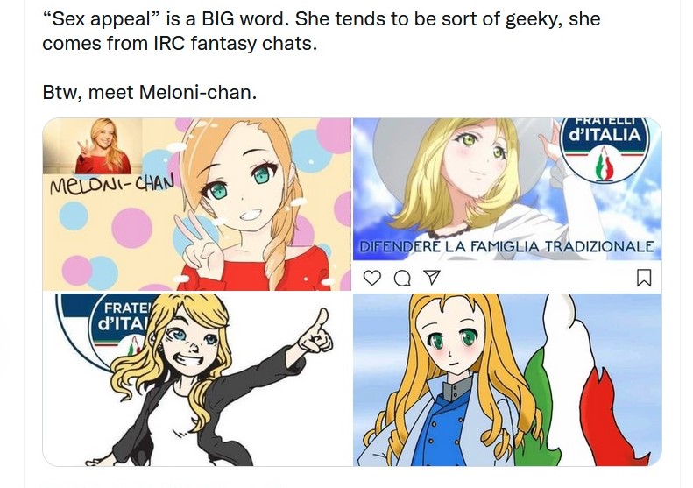The height and width of the screenshot is (488, 693).
Task: Open the blue uniform girl image
Action: (507, 379)
